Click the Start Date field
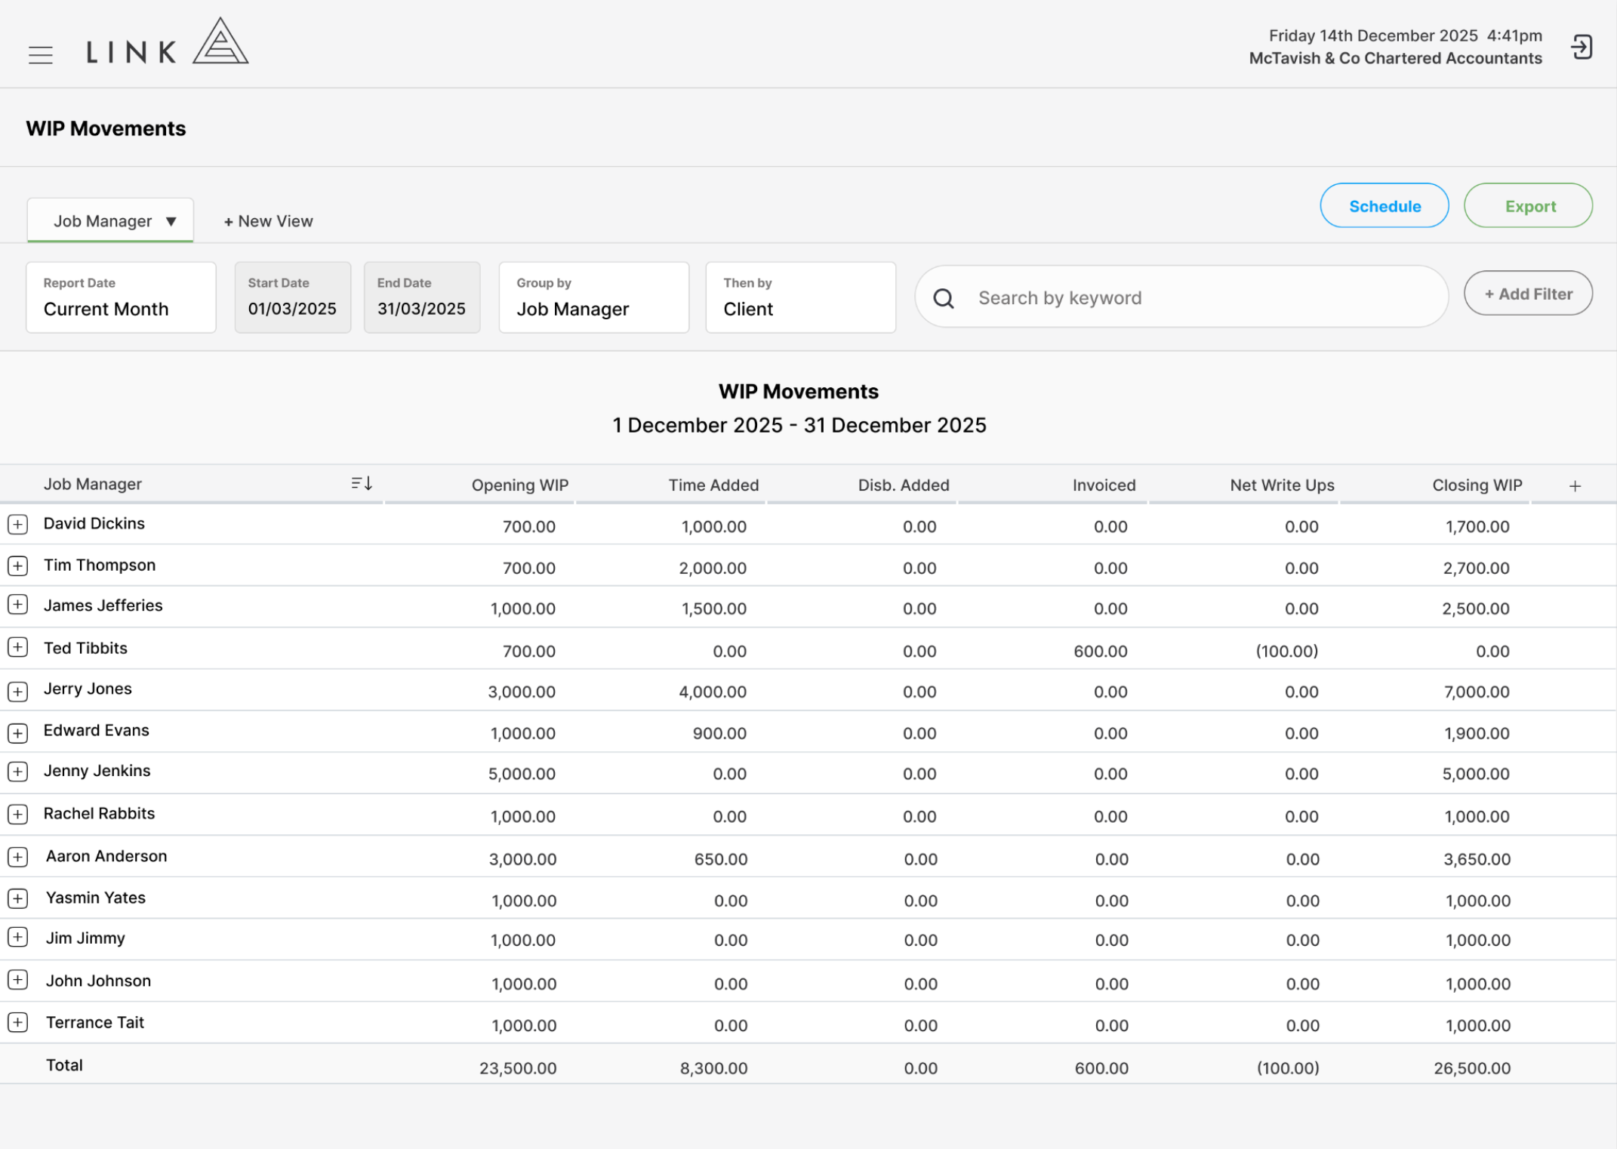 (x=293, y=297)
